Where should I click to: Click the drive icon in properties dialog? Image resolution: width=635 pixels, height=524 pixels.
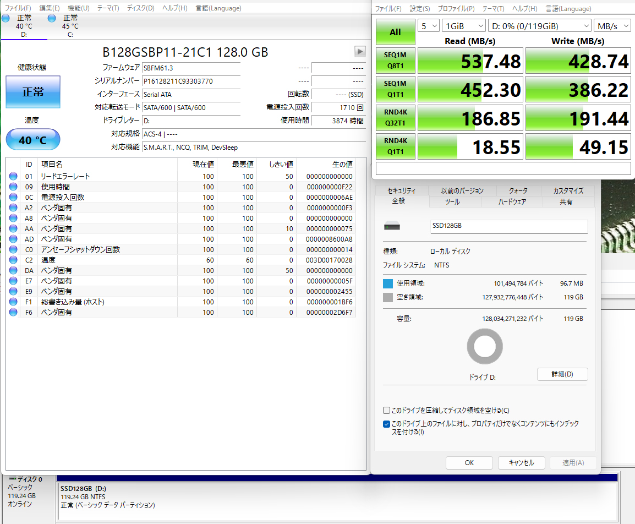coord(392,226)
